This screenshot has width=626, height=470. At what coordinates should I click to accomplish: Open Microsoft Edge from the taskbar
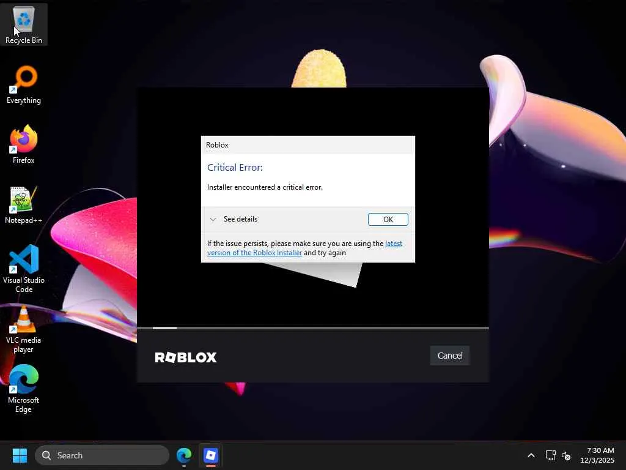184,455
